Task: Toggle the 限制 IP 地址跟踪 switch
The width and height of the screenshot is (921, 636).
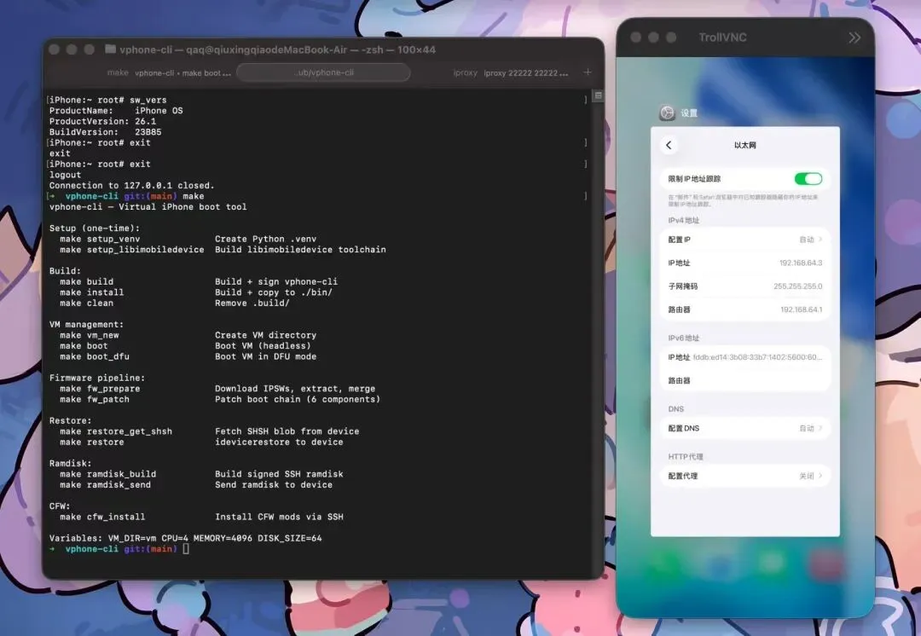Action: click(808, 178)
